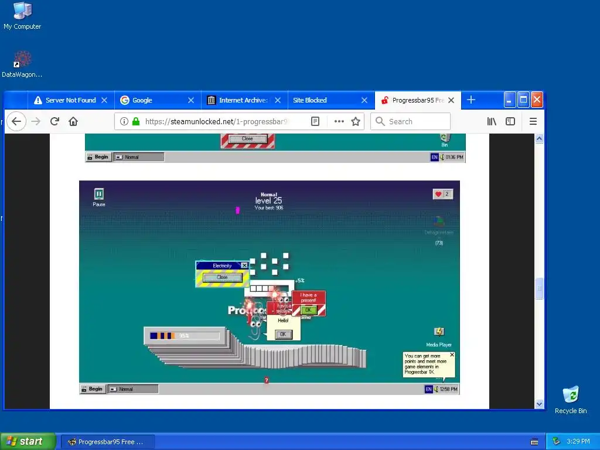Open the DataWagon desktop shortcut
Screen dimensions: 600x450
pyautogui.click(x=22, y=64)
